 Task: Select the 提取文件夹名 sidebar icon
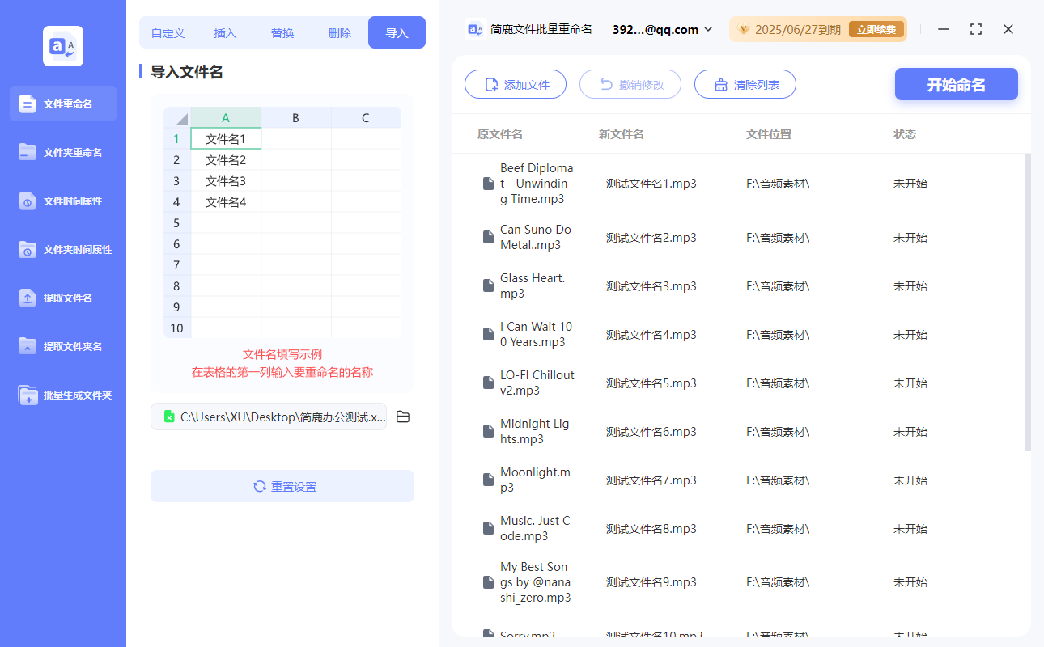[62, 346]
